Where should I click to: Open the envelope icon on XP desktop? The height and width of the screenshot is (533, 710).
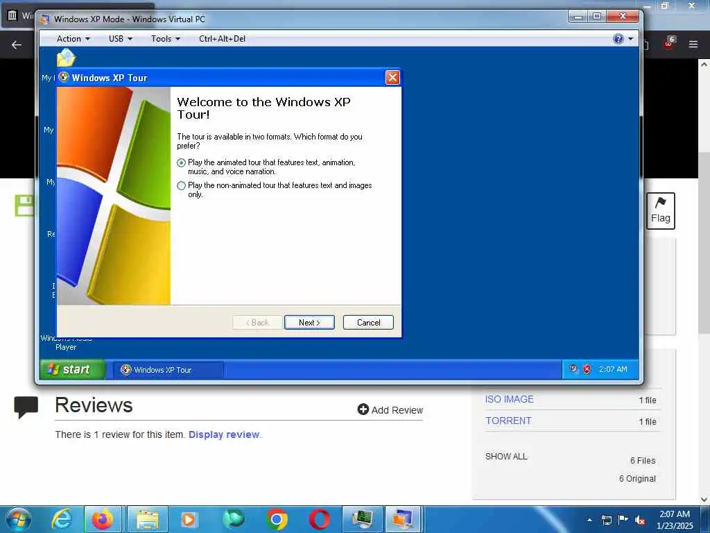point(66,58)
